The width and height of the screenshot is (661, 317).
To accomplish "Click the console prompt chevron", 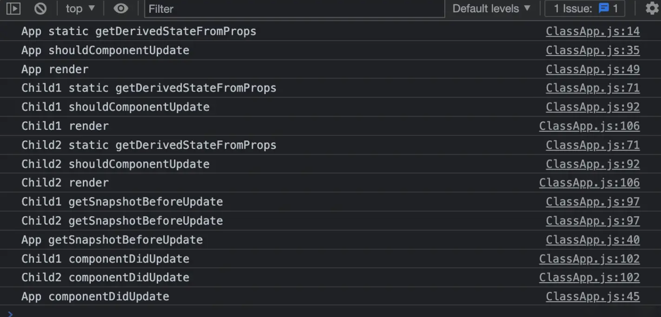I will pos(11,313).
